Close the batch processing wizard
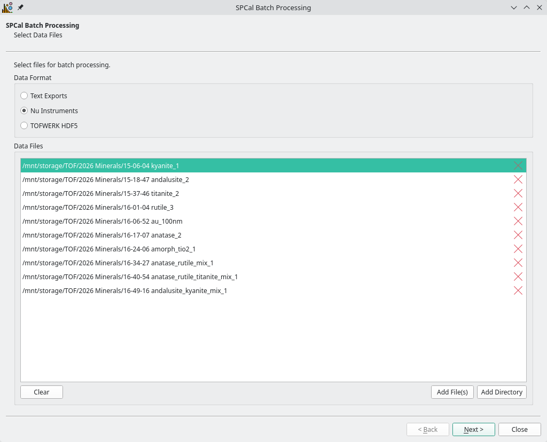 [x=519, y=429]
